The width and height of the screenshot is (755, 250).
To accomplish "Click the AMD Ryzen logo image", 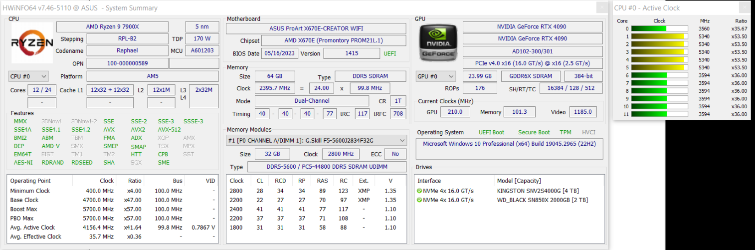I will pyautogui.click(x=32, y=43).
